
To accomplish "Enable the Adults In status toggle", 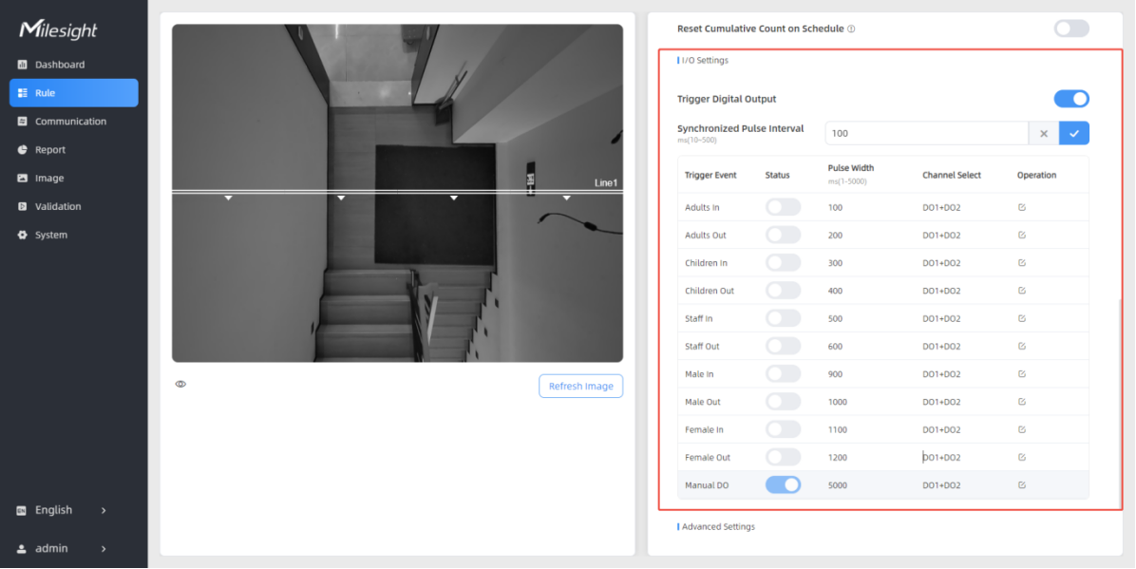I will pyautogui.click(x=783, y=207).
